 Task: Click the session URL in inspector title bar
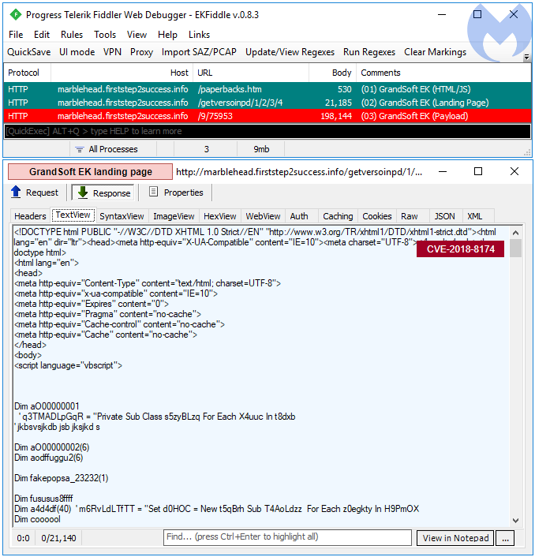pos(299,172)
